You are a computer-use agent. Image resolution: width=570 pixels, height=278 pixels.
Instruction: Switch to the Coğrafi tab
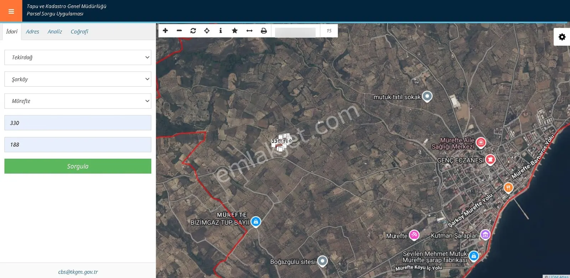pyautogui.click(x=79, y=32)
